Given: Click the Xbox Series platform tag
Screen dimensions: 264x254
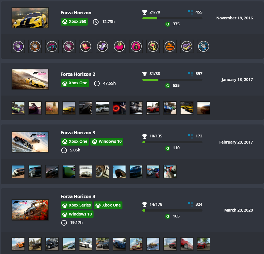Looking at the screenshot, I should (76, 205).
